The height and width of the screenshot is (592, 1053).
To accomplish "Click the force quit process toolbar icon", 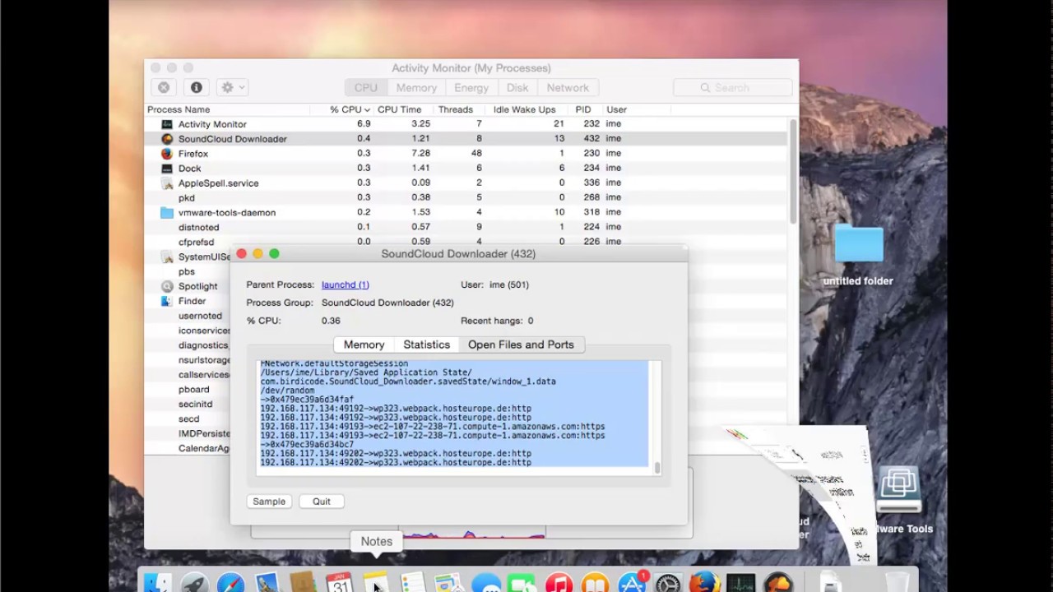I will (164, 87).
